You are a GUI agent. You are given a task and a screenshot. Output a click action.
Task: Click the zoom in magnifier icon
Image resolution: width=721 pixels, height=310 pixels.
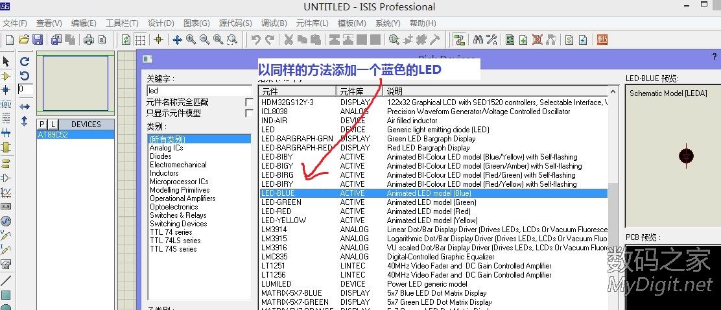(191, 40)
